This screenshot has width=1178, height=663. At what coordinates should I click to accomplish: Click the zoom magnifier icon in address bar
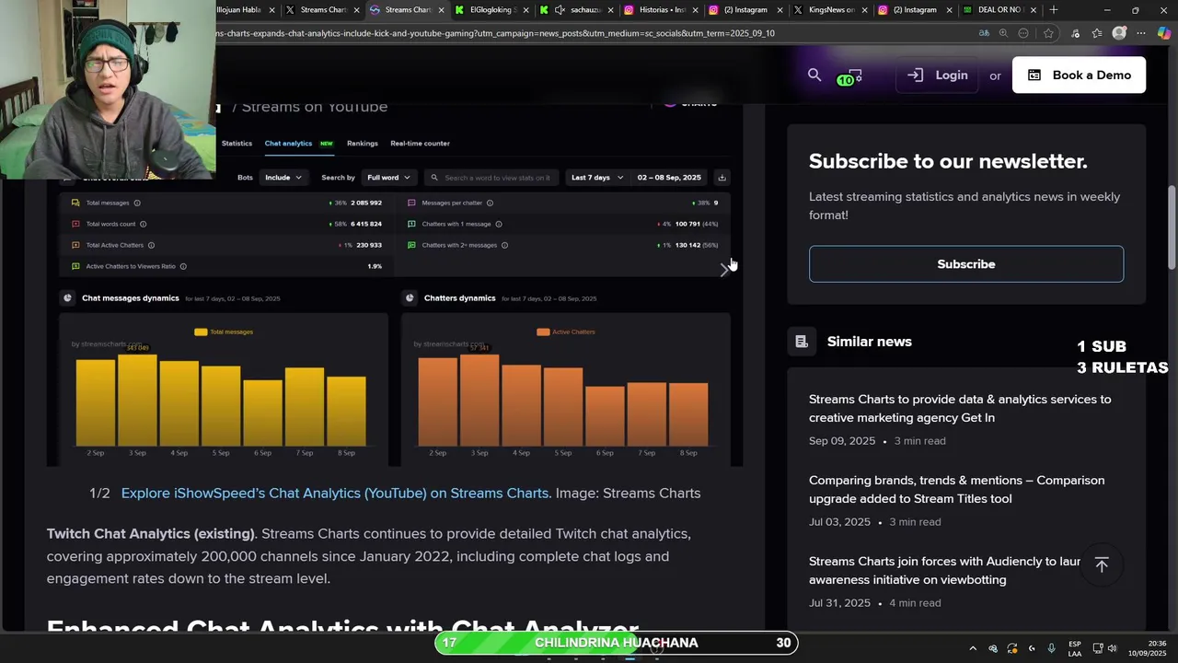(1003, 33)
